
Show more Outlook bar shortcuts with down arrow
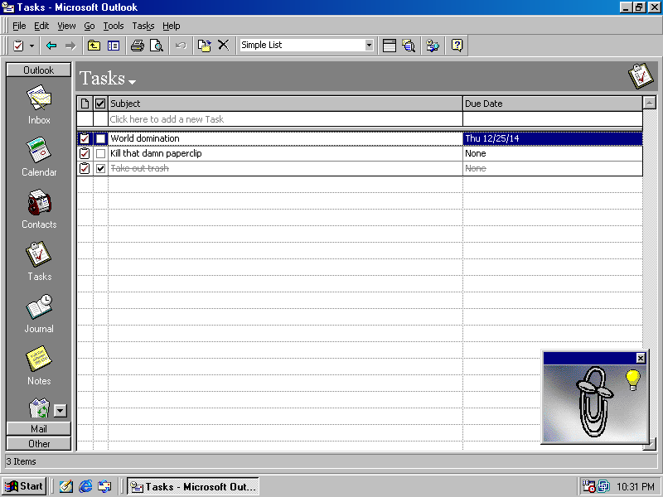pyautogui.click(x=60, y=411)
